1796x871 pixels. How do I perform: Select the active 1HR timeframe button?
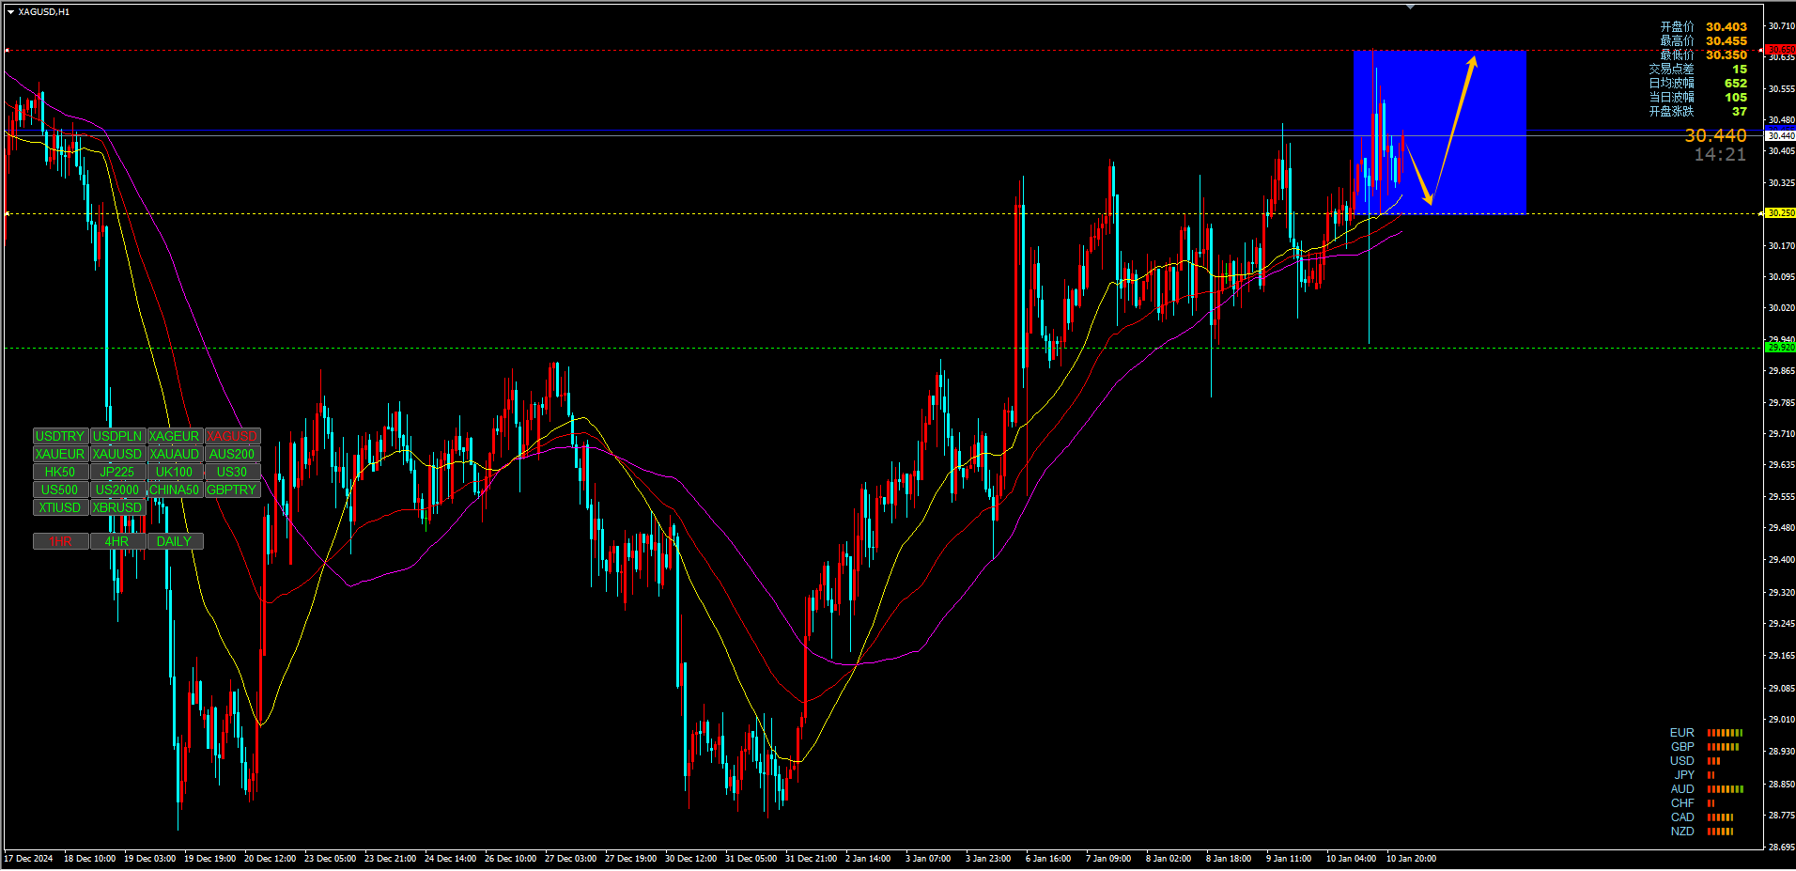tap(60, 541)
